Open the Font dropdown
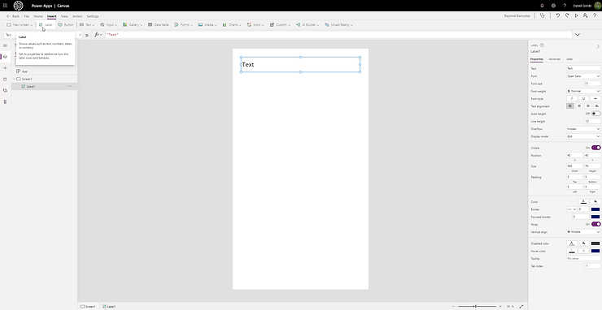This screenshot has height=310, width=602. pos(583,76)
